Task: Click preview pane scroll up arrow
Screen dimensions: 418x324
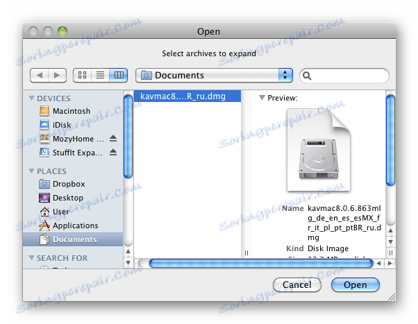Action: 390,231
